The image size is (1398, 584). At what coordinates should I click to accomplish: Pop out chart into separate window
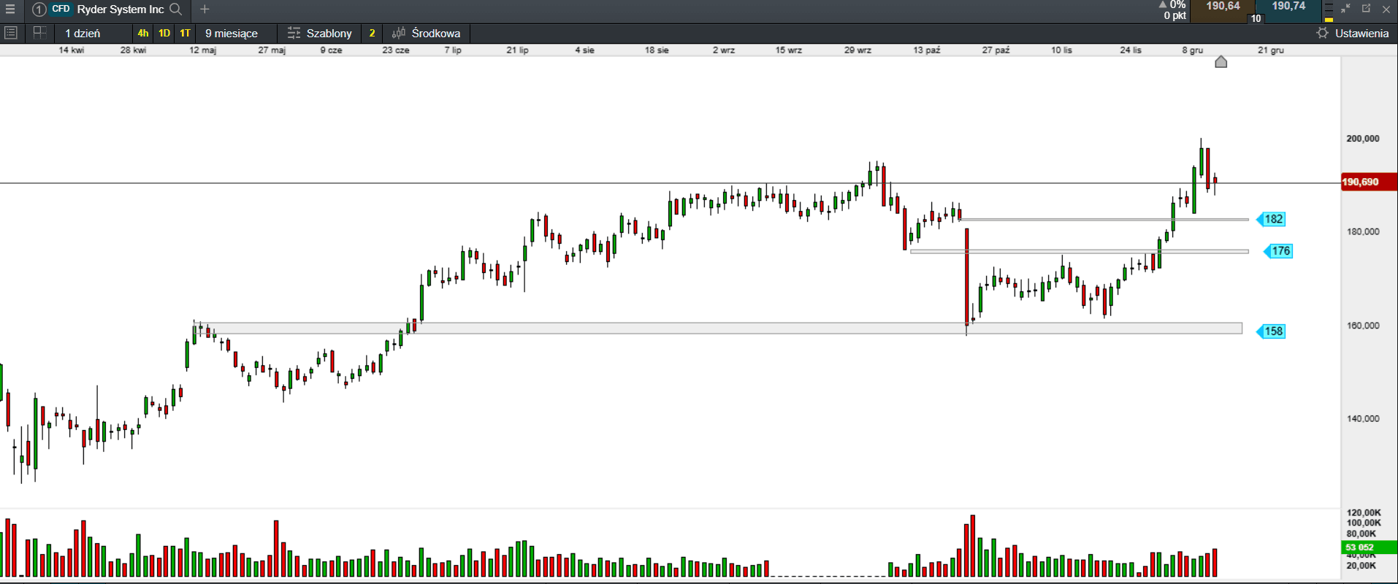1366,9
